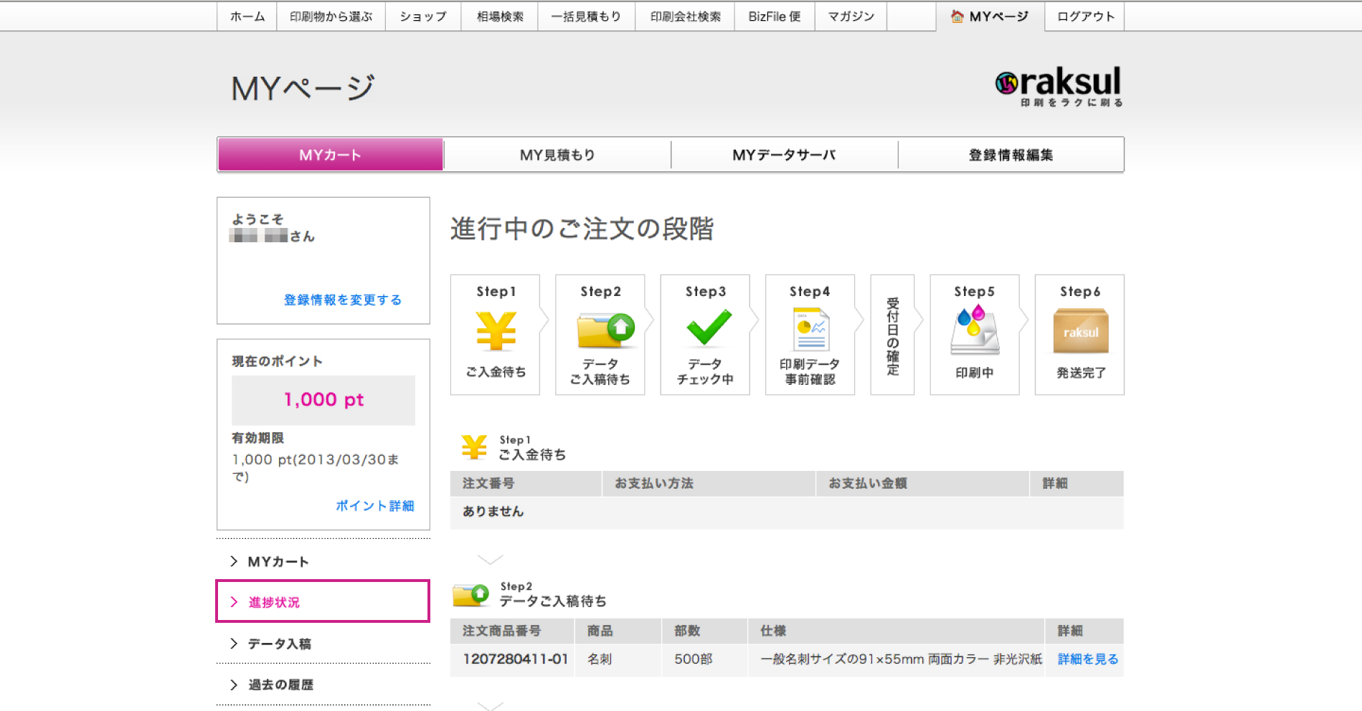Click the raksul logo
The image size is (1362, 711).
pos(1059,86)
